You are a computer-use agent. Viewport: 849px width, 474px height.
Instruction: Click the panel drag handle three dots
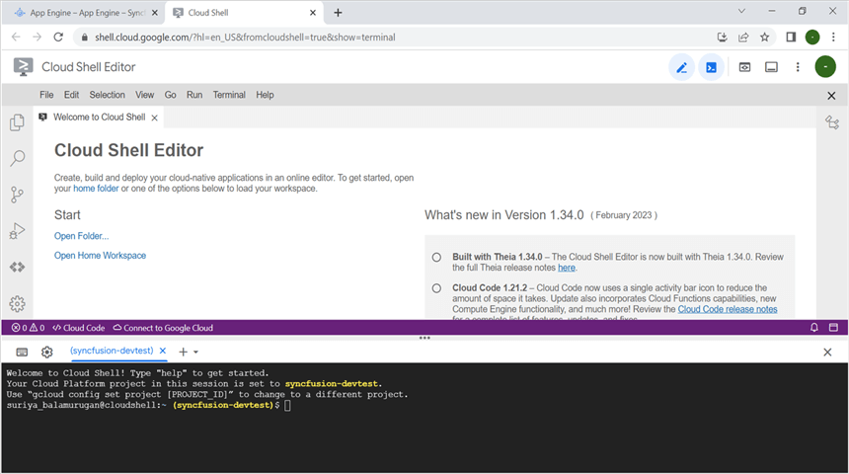[x=424, y=338]
